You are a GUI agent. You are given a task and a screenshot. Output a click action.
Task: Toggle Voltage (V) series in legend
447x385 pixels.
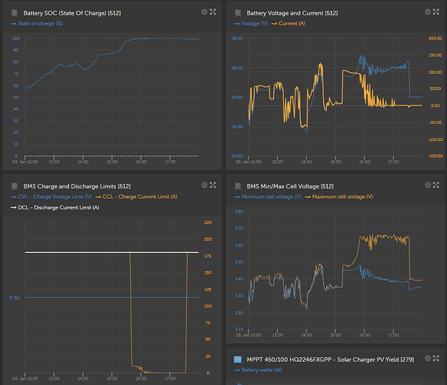point(251,23)
